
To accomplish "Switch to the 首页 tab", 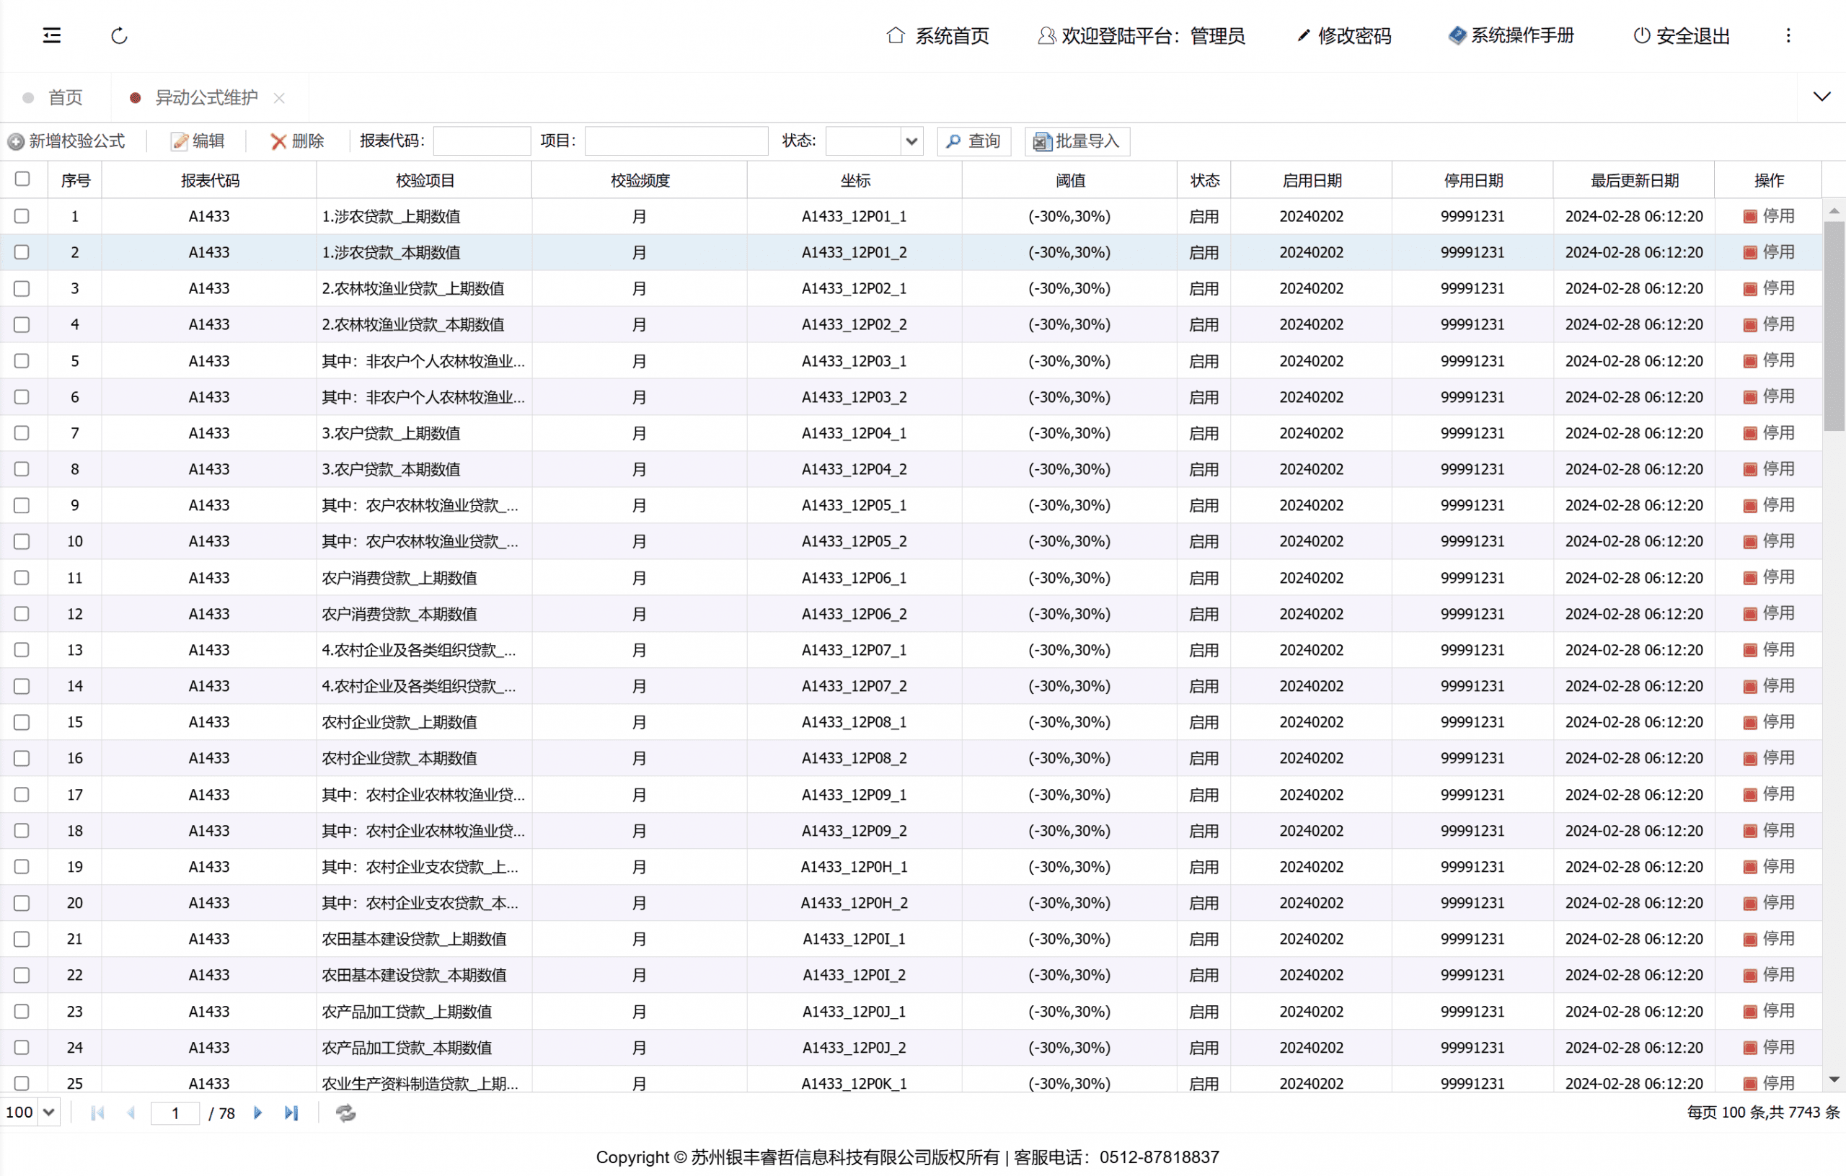I will click(64, 97).
